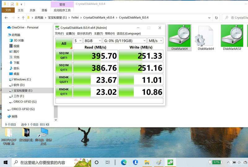248x167 pixels.
Task: Focus the Explorer search box
Action: pyautogui.click(x=236, y=18)
